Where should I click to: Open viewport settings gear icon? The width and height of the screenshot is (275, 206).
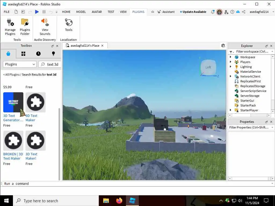(x=223, y=46)
